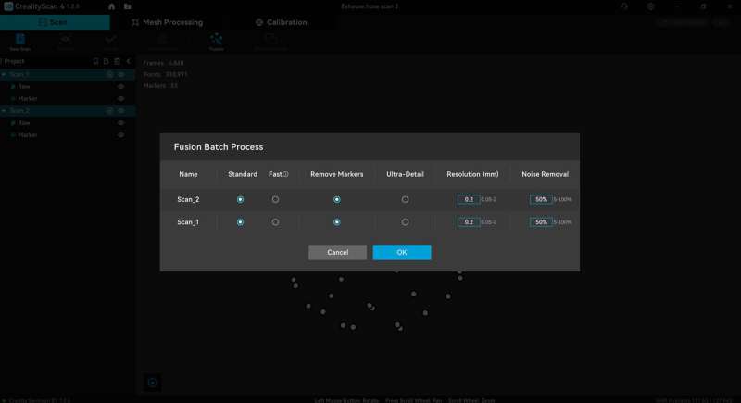
Task: Click the Fusion tool icon
Action: (216, 41)
